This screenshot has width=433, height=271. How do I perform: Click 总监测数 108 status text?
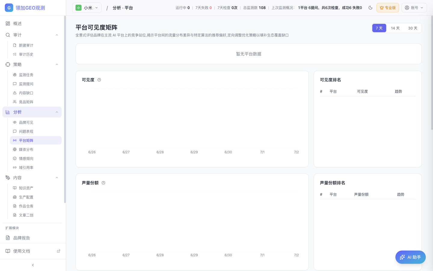[x=254, y=8]
